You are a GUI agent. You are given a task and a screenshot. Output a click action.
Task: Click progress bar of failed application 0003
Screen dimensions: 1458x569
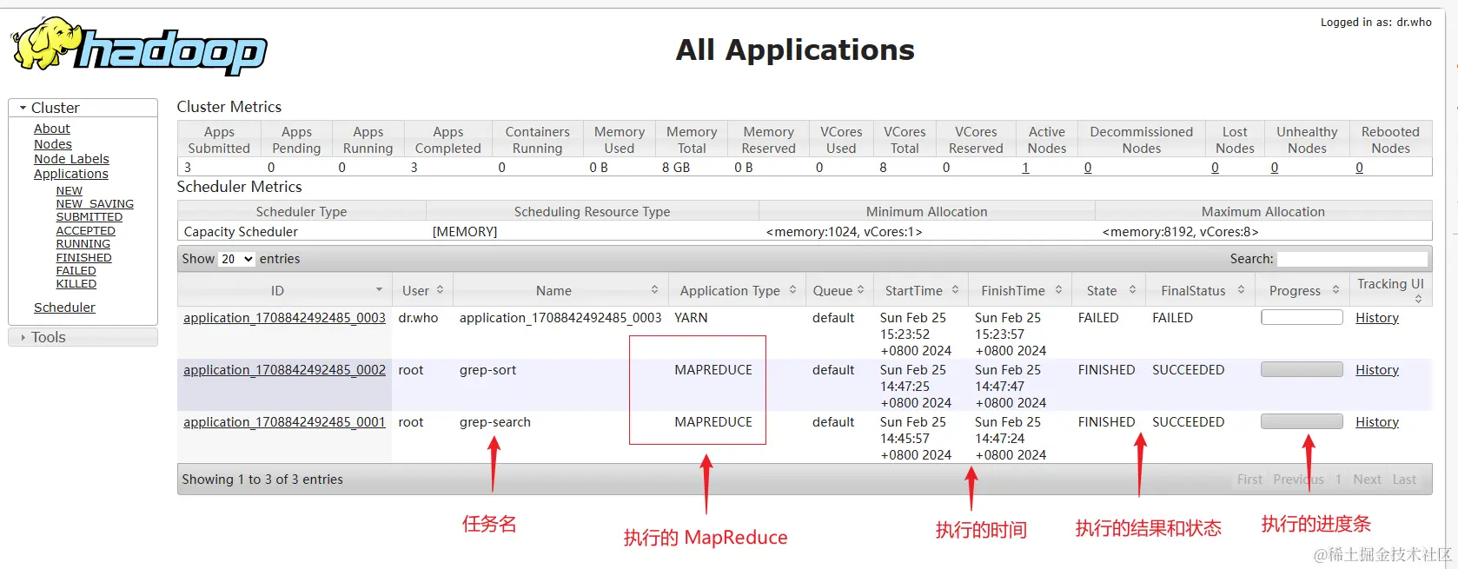coord(1302,317)
